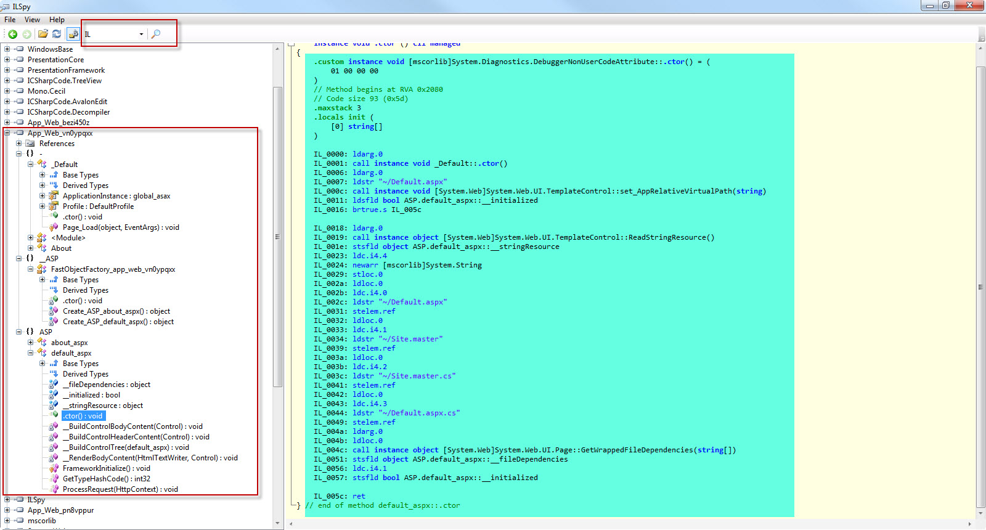Click the IL_005c: ret instruction

click(340, 496)
